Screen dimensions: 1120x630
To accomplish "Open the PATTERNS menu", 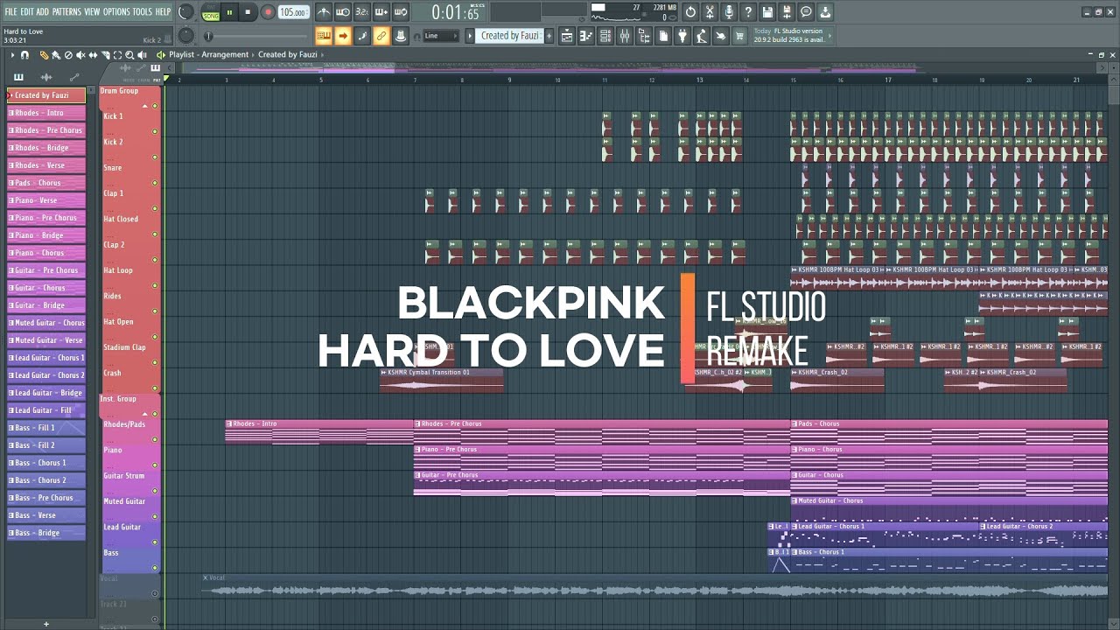I will click(x=66, y=11).
